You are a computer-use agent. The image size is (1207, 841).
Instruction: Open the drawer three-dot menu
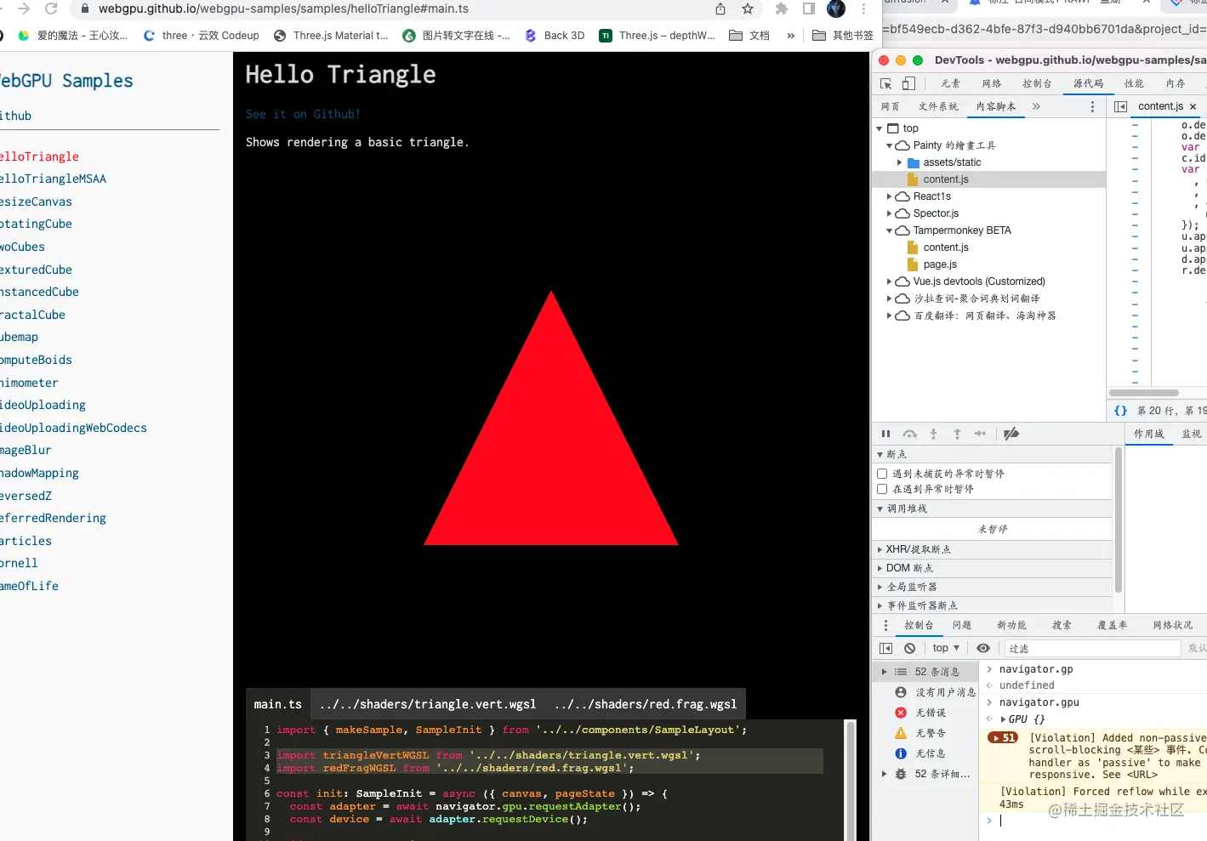pyautogui.click(x=885, y=625)
